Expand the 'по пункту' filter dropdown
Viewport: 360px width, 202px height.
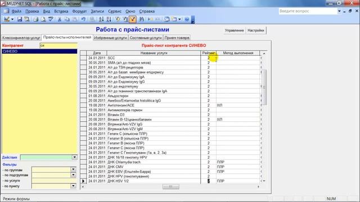pos(73,186)
